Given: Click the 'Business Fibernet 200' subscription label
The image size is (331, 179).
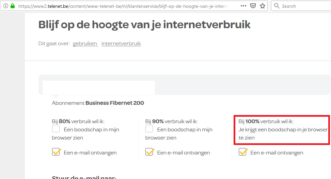Looking at the screenshot, I should (x=115, y=103).
